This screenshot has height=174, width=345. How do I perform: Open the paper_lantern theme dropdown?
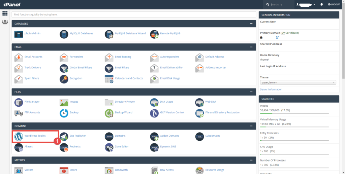[x=298, y=82]
